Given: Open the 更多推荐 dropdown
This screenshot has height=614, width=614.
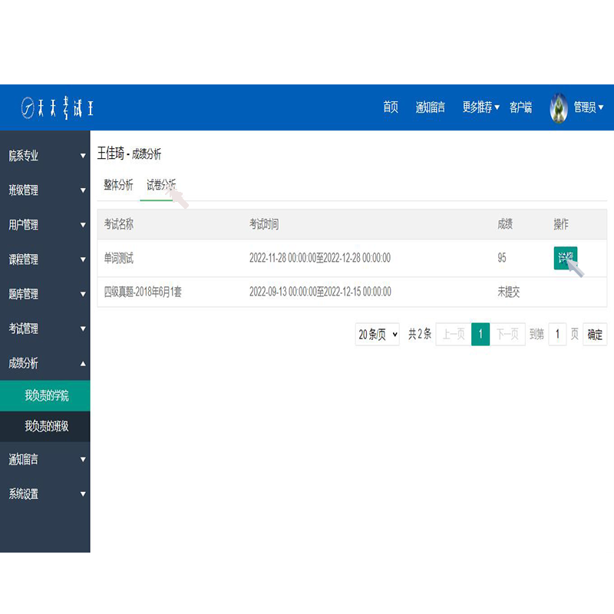Looking at the screenshot, I should [x=481, y=107].
